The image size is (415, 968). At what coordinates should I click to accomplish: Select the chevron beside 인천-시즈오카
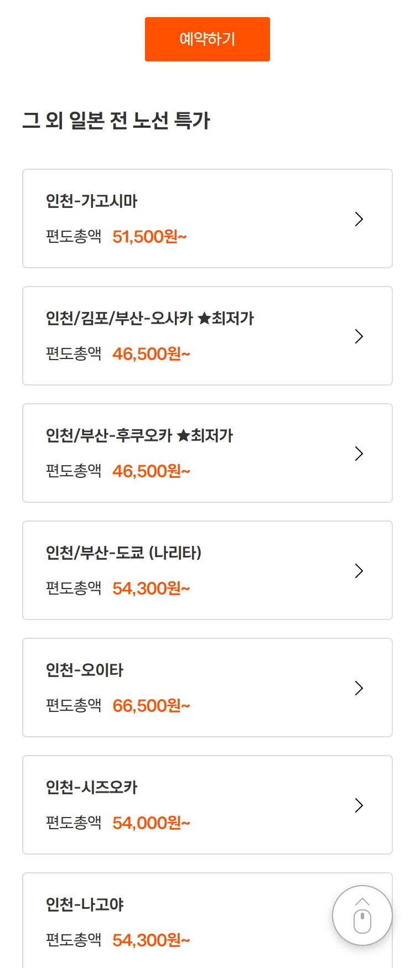359,805
